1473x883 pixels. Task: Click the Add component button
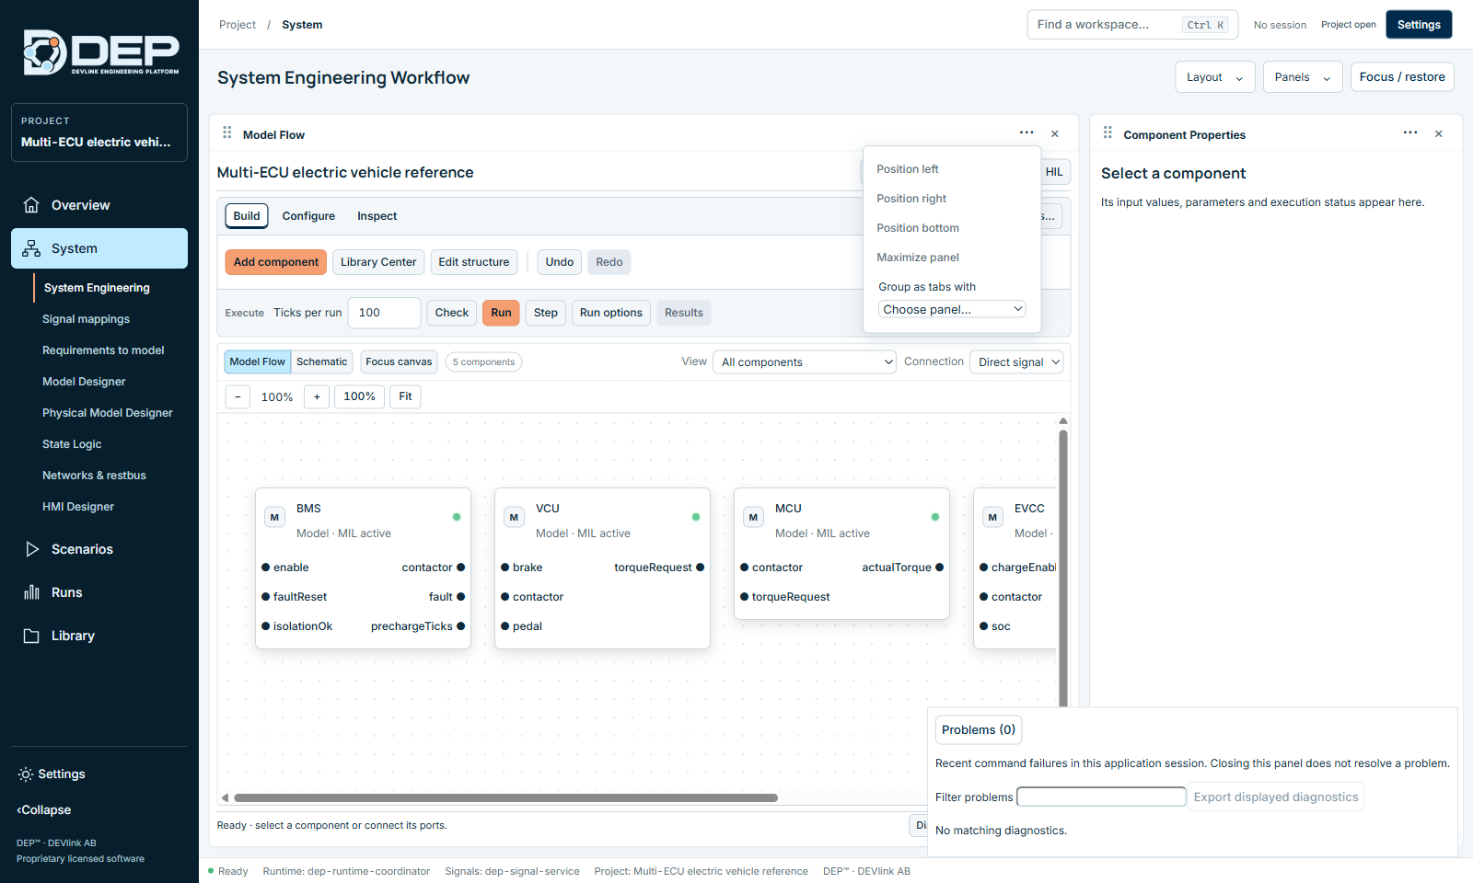(x=276, y=262)
